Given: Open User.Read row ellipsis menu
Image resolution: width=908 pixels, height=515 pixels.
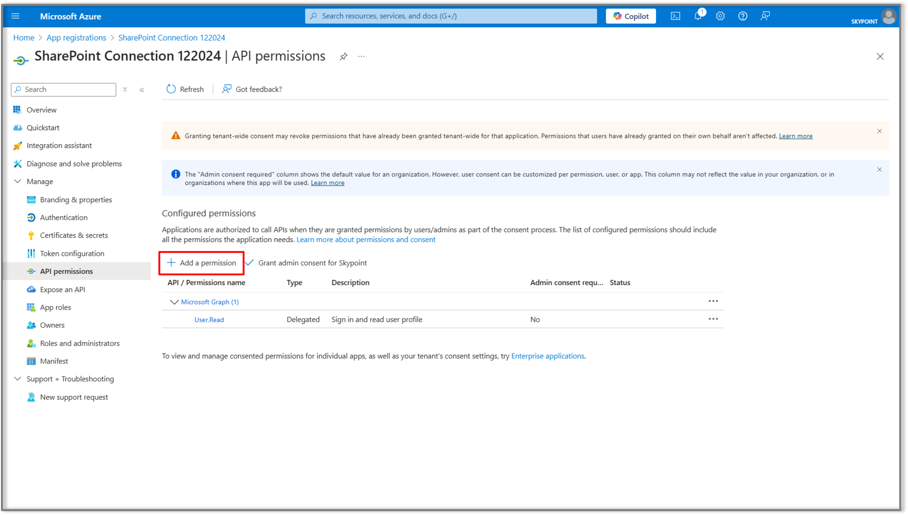Looking at the screenshot, I should pyautogui.click(x=713, y=319).
